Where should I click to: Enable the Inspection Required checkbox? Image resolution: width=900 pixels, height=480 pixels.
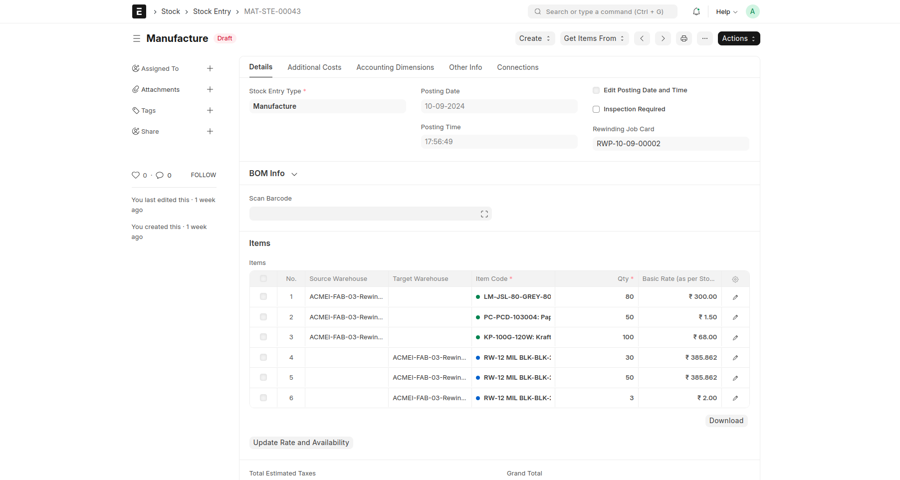point(596,109)
